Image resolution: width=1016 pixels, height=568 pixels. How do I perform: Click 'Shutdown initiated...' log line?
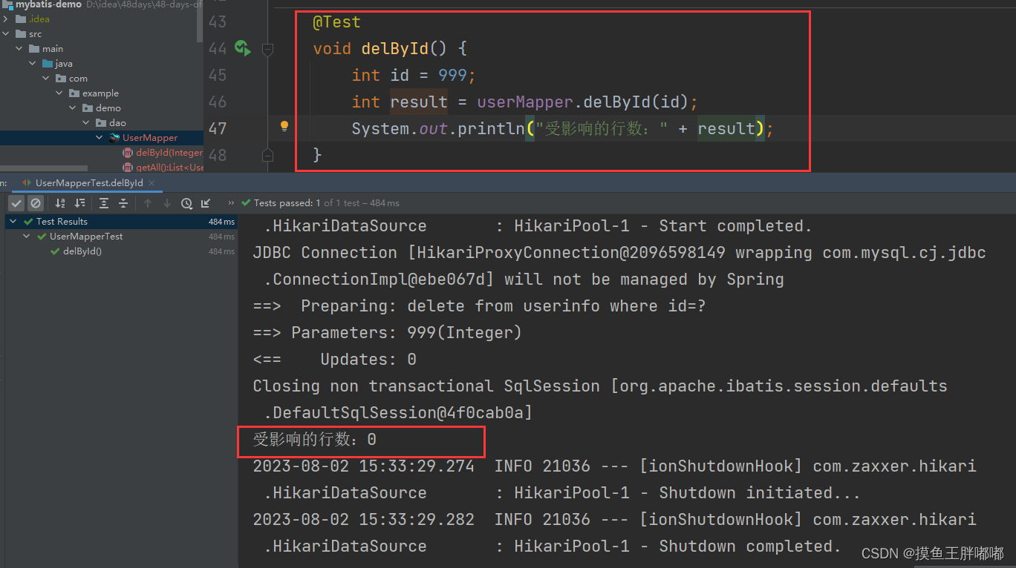(562, 493)
